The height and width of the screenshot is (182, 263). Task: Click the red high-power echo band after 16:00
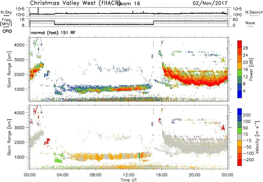[x=195, y=79]
